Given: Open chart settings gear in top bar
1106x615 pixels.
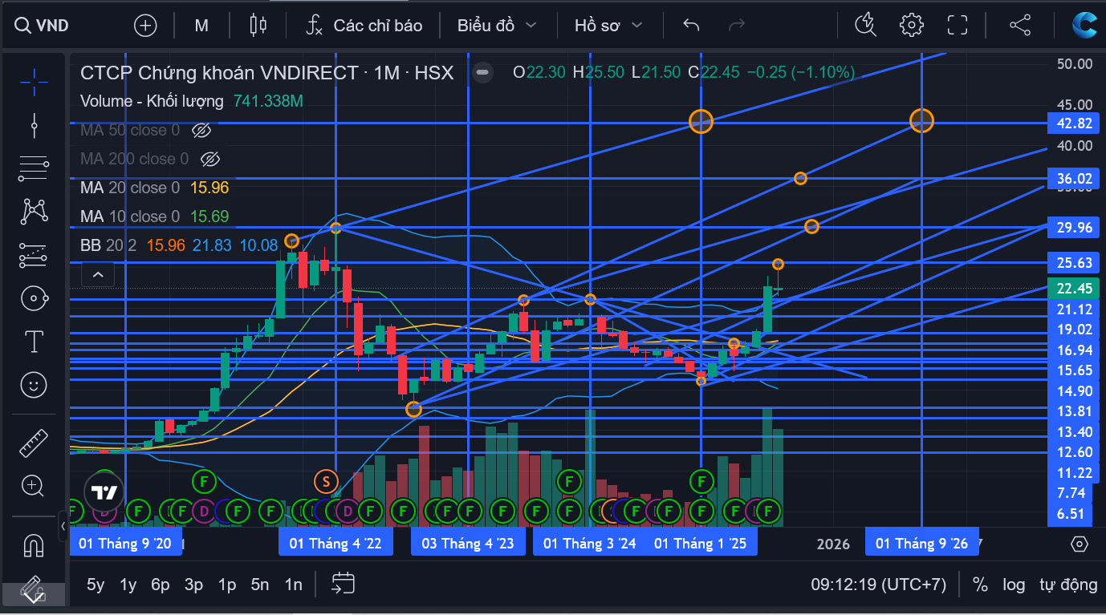Looking at the screenshot, I should tap(912, 26).
